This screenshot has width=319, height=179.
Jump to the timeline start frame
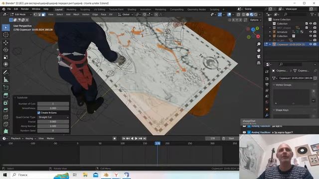[x=124, y=138]
